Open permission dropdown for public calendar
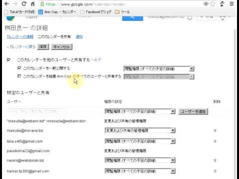The image size is (239, 179). pyautogui.click(x=159, y=69)
